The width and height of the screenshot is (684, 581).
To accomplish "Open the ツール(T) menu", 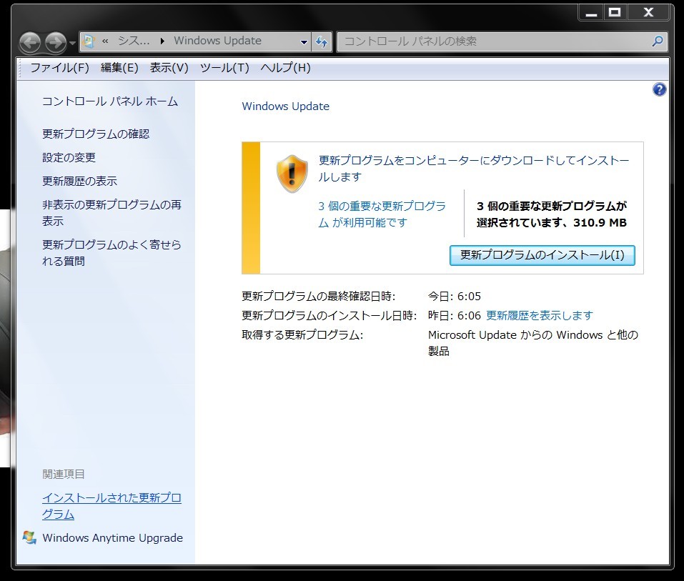I will (224, 68).
